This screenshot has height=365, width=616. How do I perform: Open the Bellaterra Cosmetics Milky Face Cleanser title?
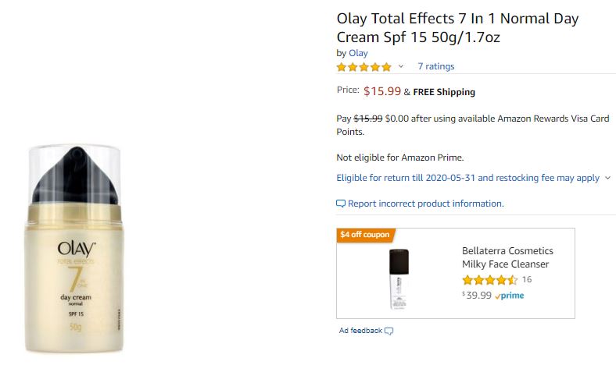click(507, 257)
